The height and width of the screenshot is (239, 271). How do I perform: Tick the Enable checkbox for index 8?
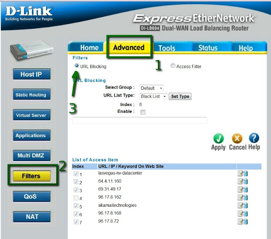coord(143,112)
